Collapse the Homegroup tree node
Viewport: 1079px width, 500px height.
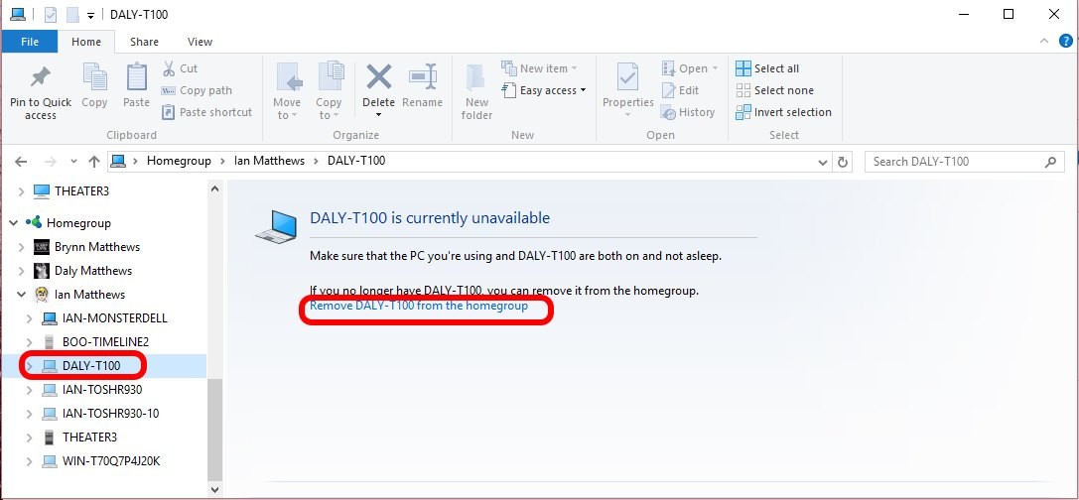click(13, 223)
